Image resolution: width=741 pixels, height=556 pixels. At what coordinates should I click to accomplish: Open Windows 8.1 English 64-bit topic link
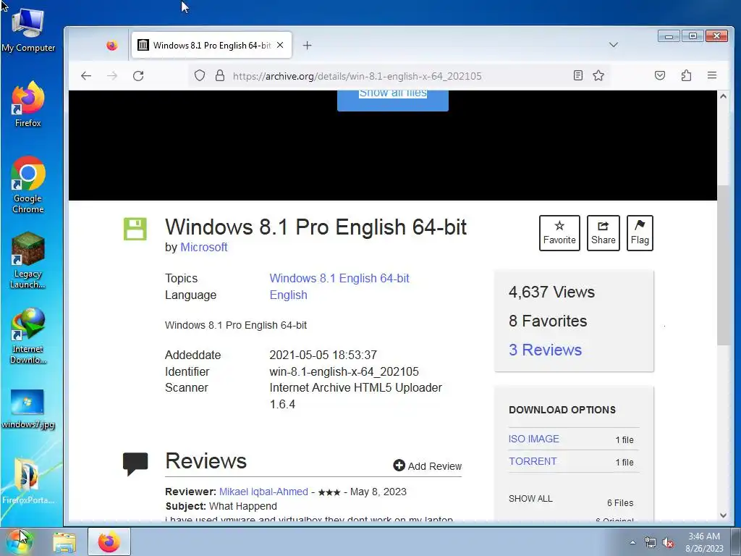(x=339, y=279)
